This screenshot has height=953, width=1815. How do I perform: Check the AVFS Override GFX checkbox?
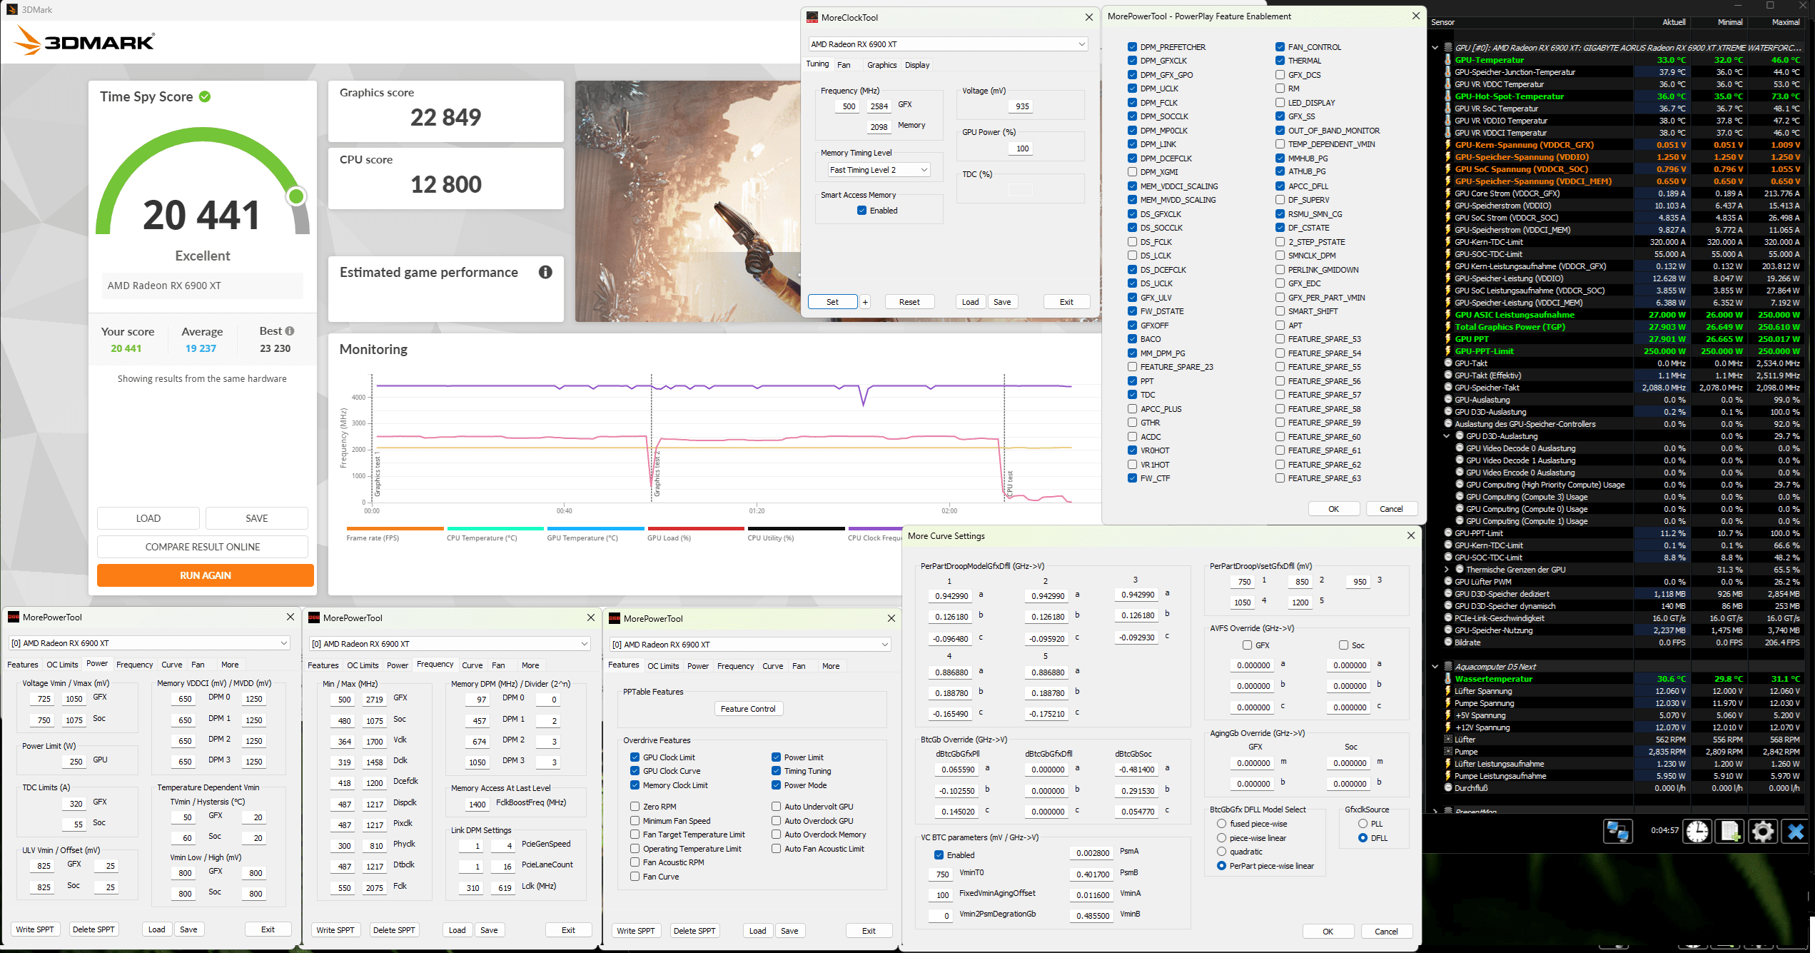[1248, 645]
